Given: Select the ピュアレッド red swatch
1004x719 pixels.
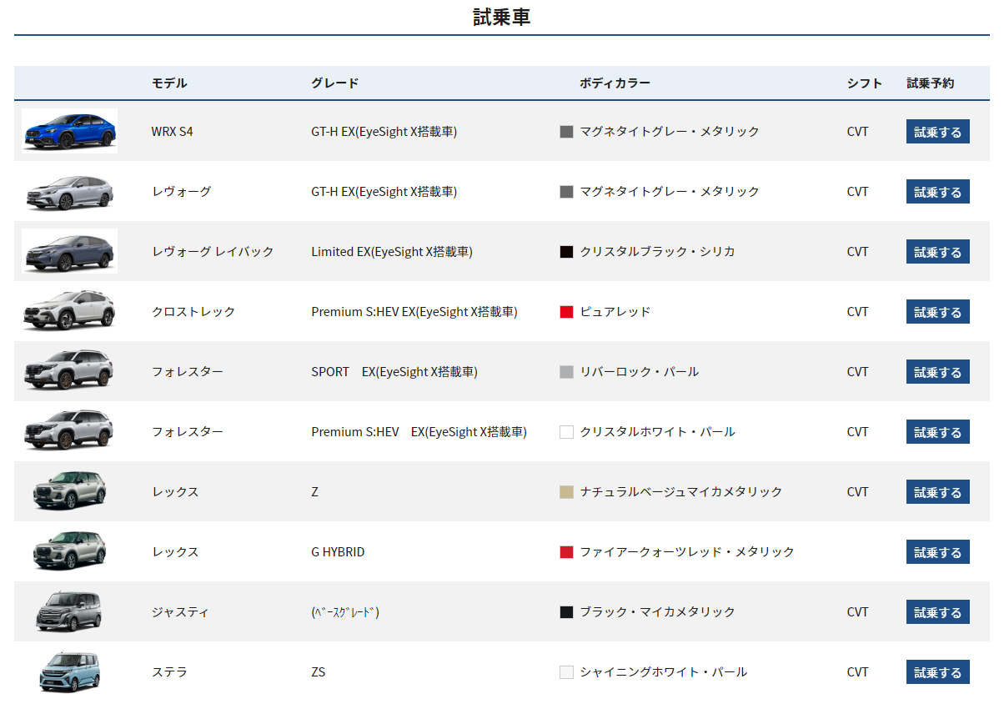Looking at the screenshot, I should tap(566, 312).
